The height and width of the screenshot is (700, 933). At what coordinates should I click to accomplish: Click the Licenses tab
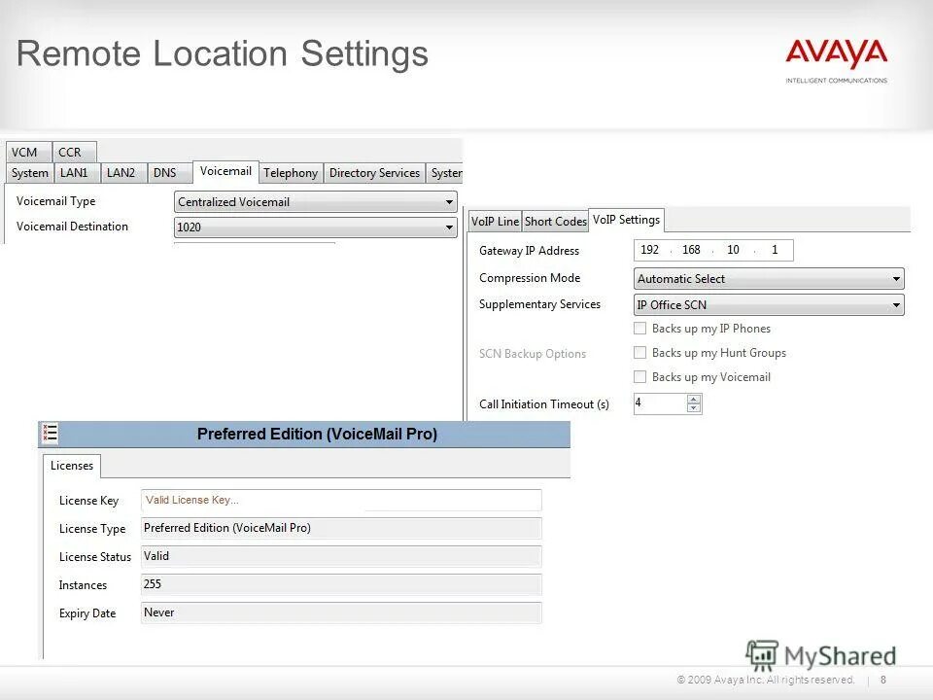click(71, 466)
